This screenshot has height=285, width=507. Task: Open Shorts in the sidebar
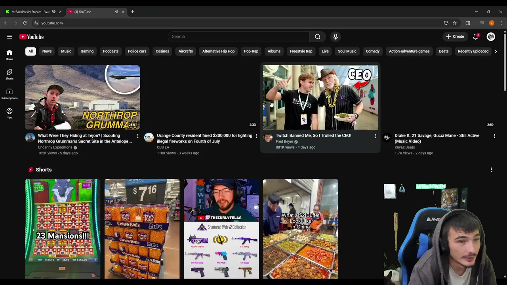pos(10,74)
